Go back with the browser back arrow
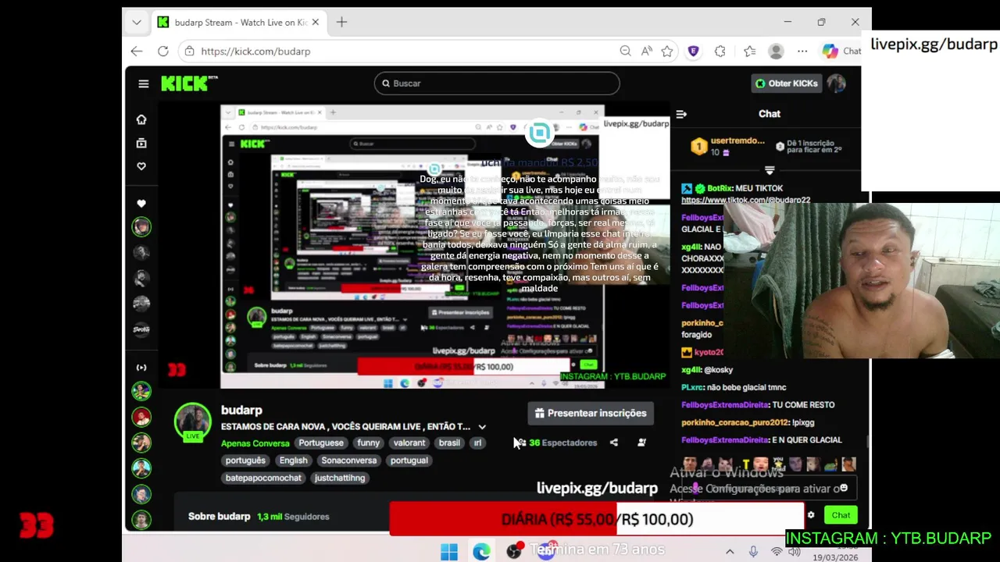Viewport: 1000px width, 562px height. tap(137, 52)
